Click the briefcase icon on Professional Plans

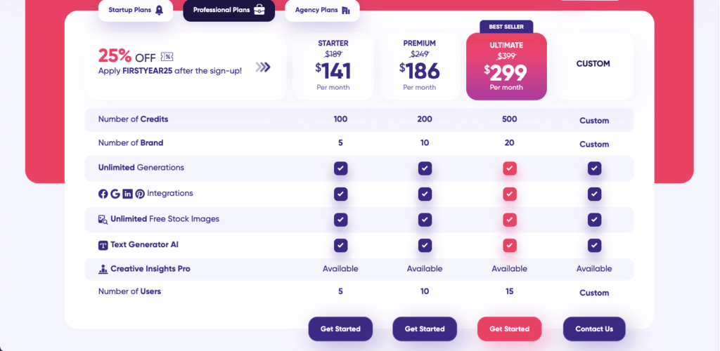point(259,10)
